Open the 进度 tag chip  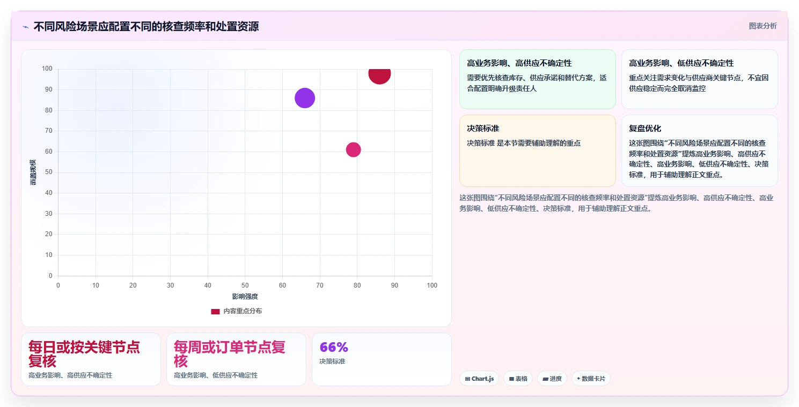552,379
